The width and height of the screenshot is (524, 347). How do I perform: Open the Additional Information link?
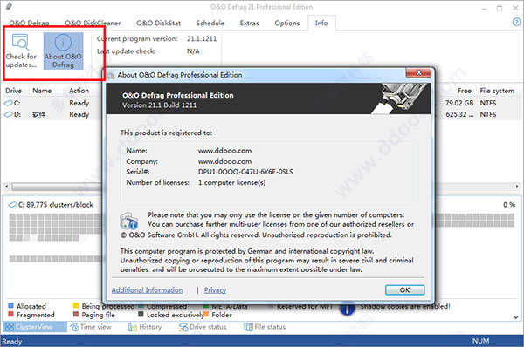click(147, 290)
